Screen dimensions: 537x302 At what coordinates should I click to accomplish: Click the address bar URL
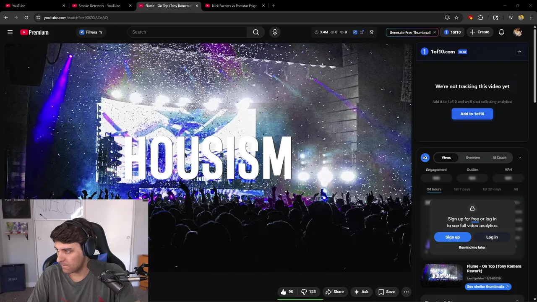click(76, 18)
